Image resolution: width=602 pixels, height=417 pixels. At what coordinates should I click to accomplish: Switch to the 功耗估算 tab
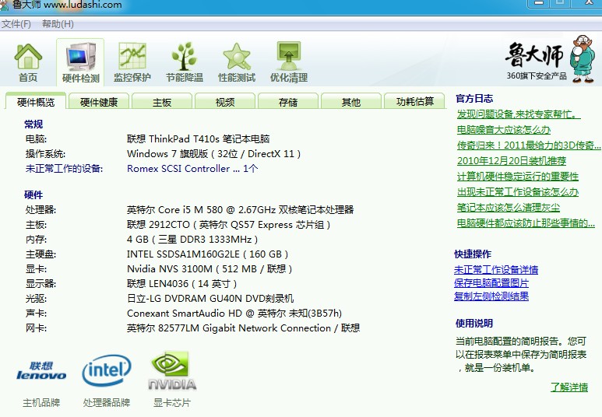(414, 102)
